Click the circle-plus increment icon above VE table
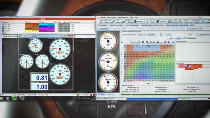Screen dimensions: 210x118 154,42
